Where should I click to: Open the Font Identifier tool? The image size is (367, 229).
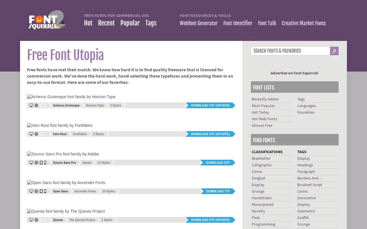click(238, 23)
